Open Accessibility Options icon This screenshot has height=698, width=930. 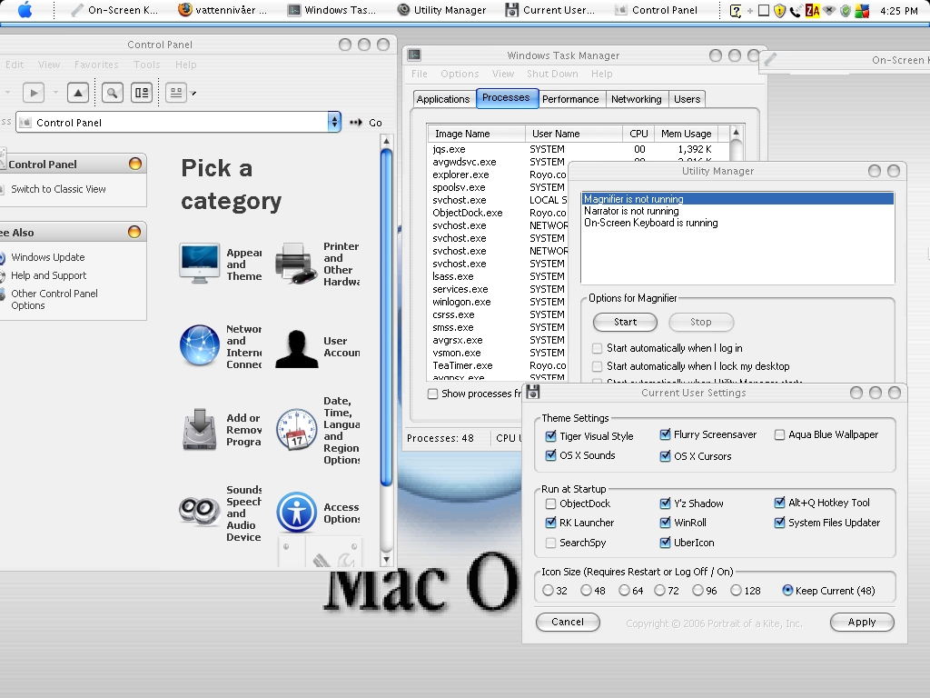tap(297, 512)
